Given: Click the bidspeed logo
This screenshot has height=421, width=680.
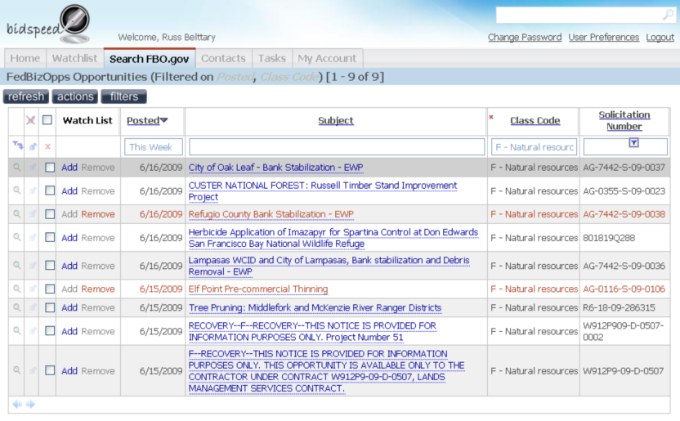Looking at the screenshot, I should [48, 25].
